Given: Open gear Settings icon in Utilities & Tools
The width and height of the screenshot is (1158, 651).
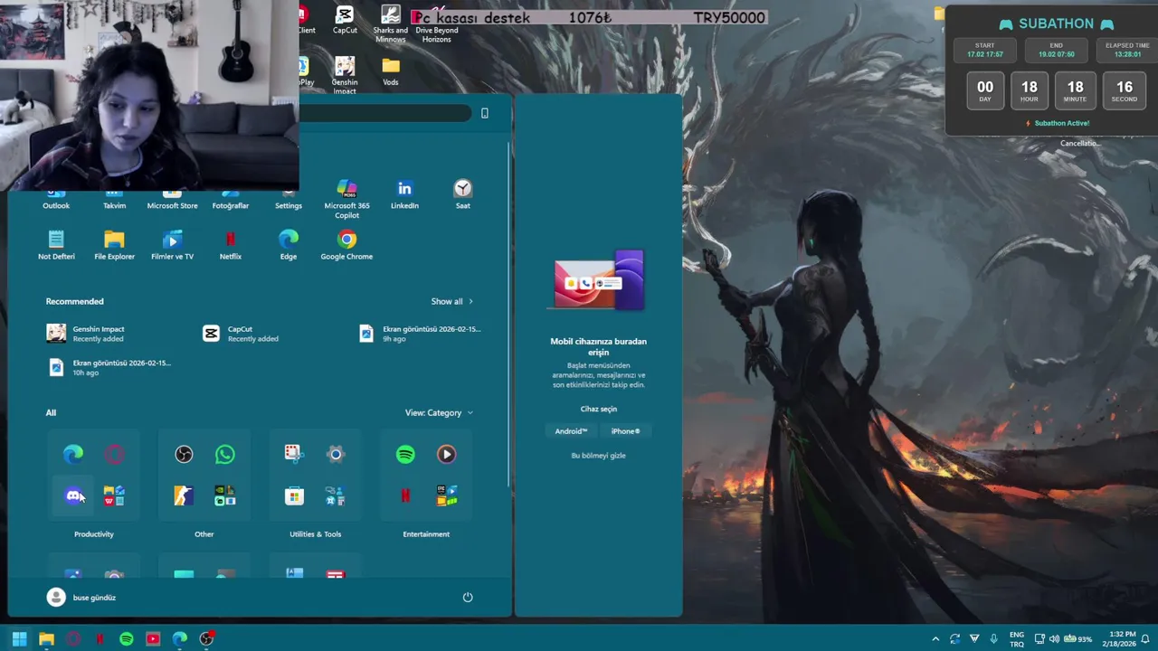Looking at the screenshot, I should [x=336, y=454].
